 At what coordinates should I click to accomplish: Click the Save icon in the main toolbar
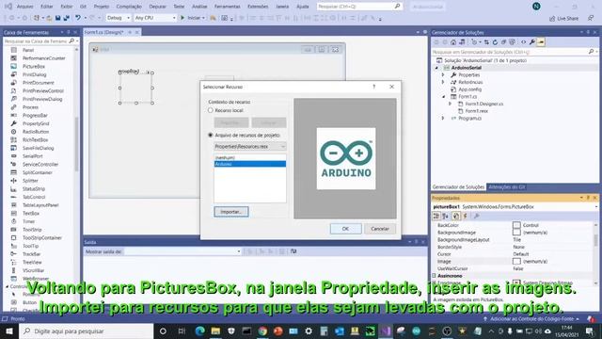(x=58, y=18)
